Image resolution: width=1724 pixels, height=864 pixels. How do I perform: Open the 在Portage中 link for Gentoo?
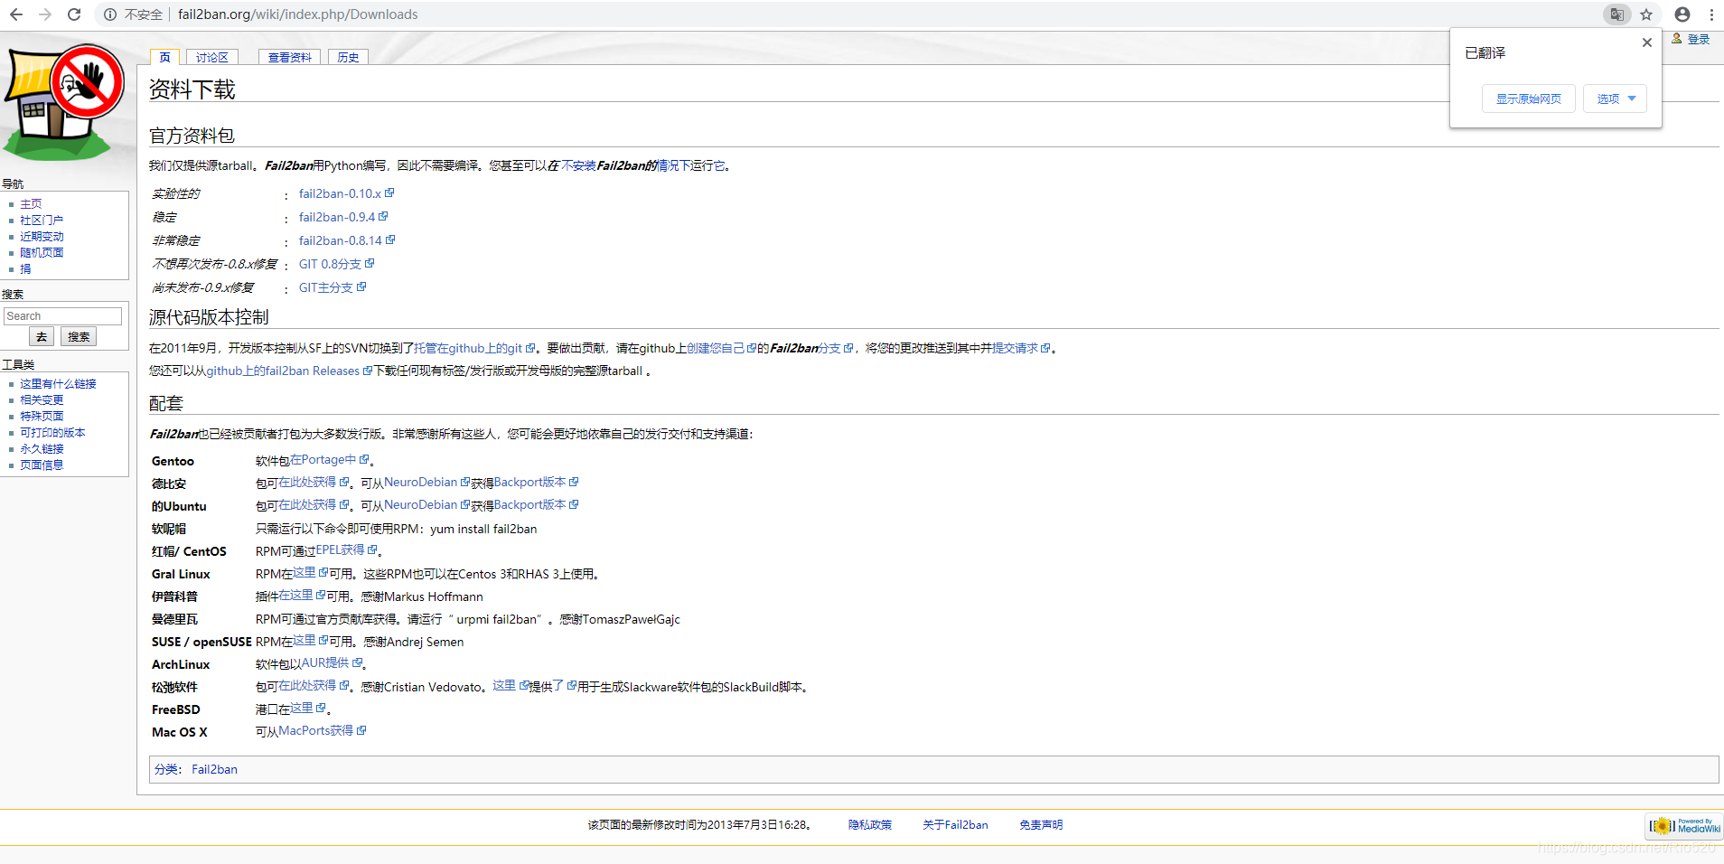(323, 460)
